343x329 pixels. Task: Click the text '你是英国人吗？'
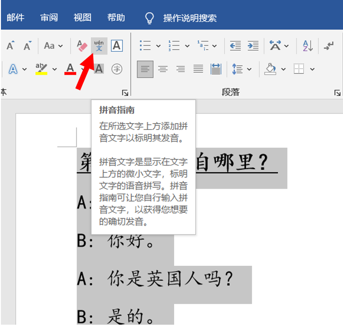(x=170, y=279)
